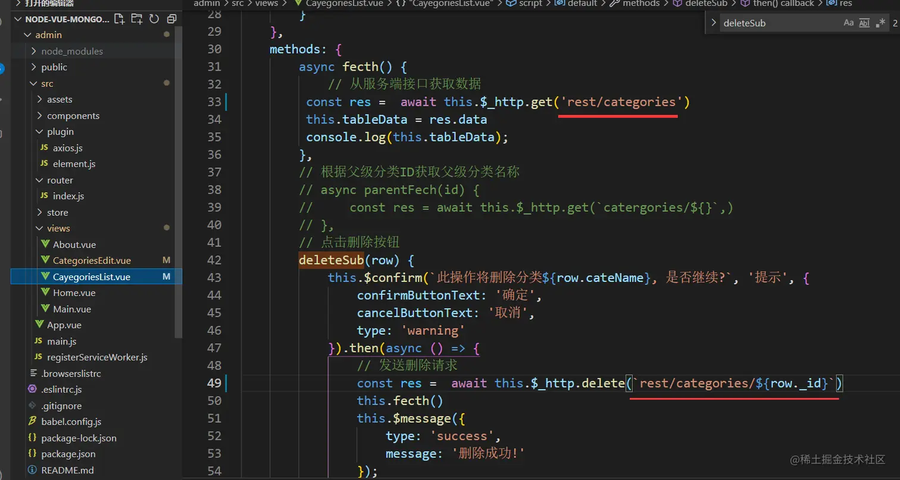Refresh the file explorer
Viewport: 900px width, 480px height.
[x=154, y=18]
